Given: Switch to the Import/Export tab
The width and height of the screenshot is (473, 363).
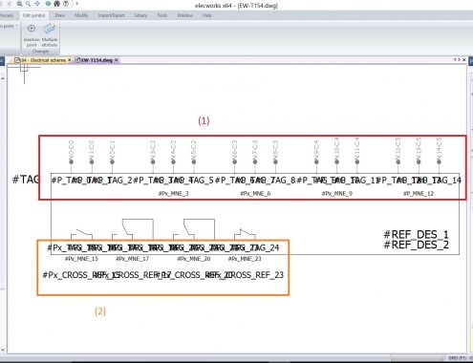Looking at the screenshot, I should 111,15.
